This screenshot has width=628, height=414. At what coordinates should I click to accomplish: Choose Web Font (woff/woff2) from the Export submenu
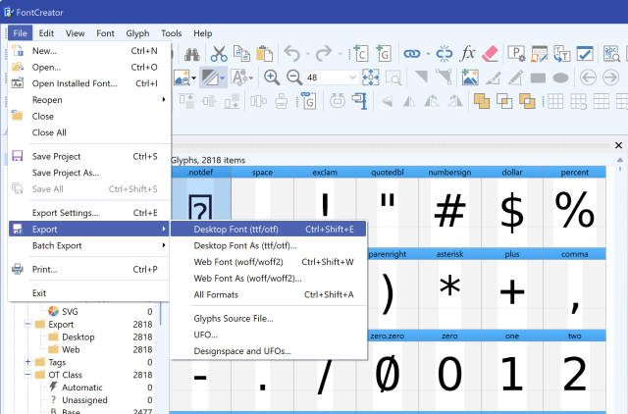click(268, 262)
